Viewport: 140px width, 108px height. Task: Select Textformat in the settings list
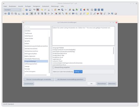(36, 33)
